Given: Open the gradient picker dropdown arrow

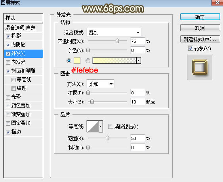Looking at the screenshot, I should point(139,61).
